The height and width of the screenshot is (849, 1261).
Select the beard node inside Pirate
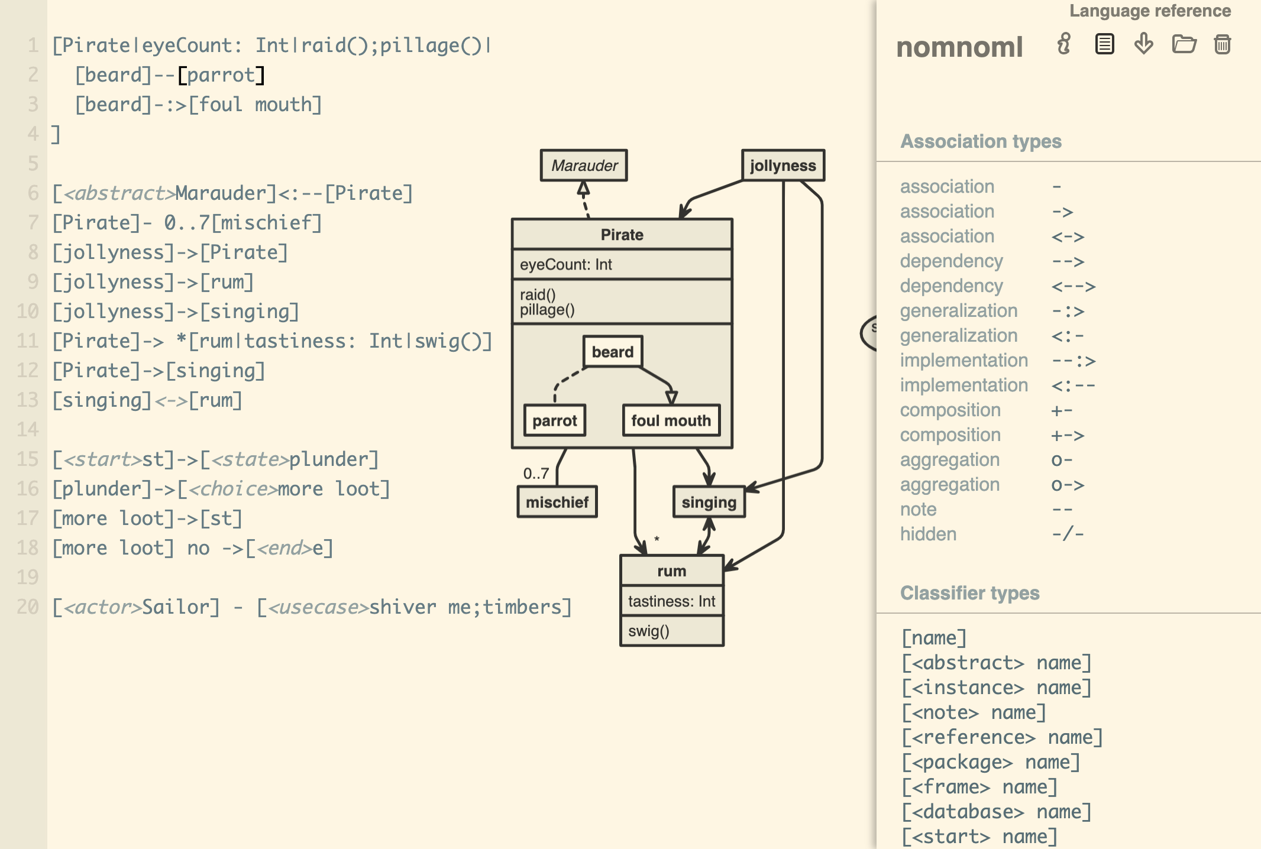[x=613, y=351]
